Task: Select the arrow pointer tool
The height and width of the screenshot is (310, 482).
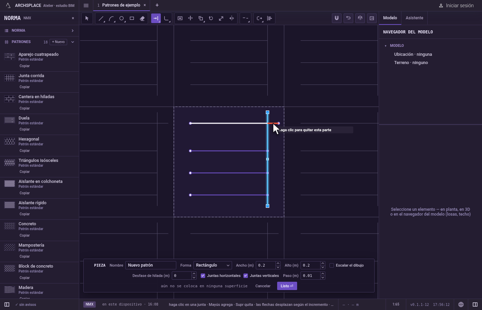Action: 87,18
